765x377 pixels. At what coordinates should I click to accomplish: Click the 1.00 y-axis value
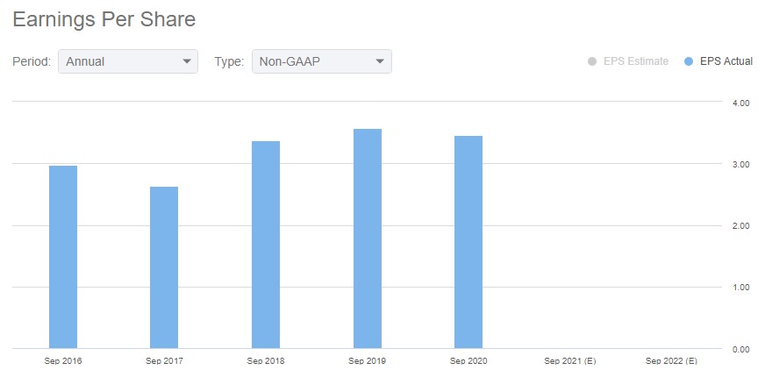(x=742, y=288)
